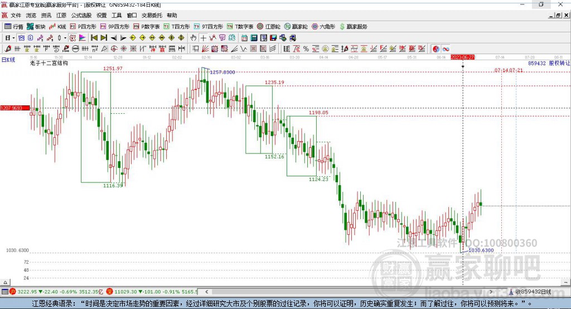Click the colored flag triangle icon
The image size is (571, 309).
[x=83, y=38]
